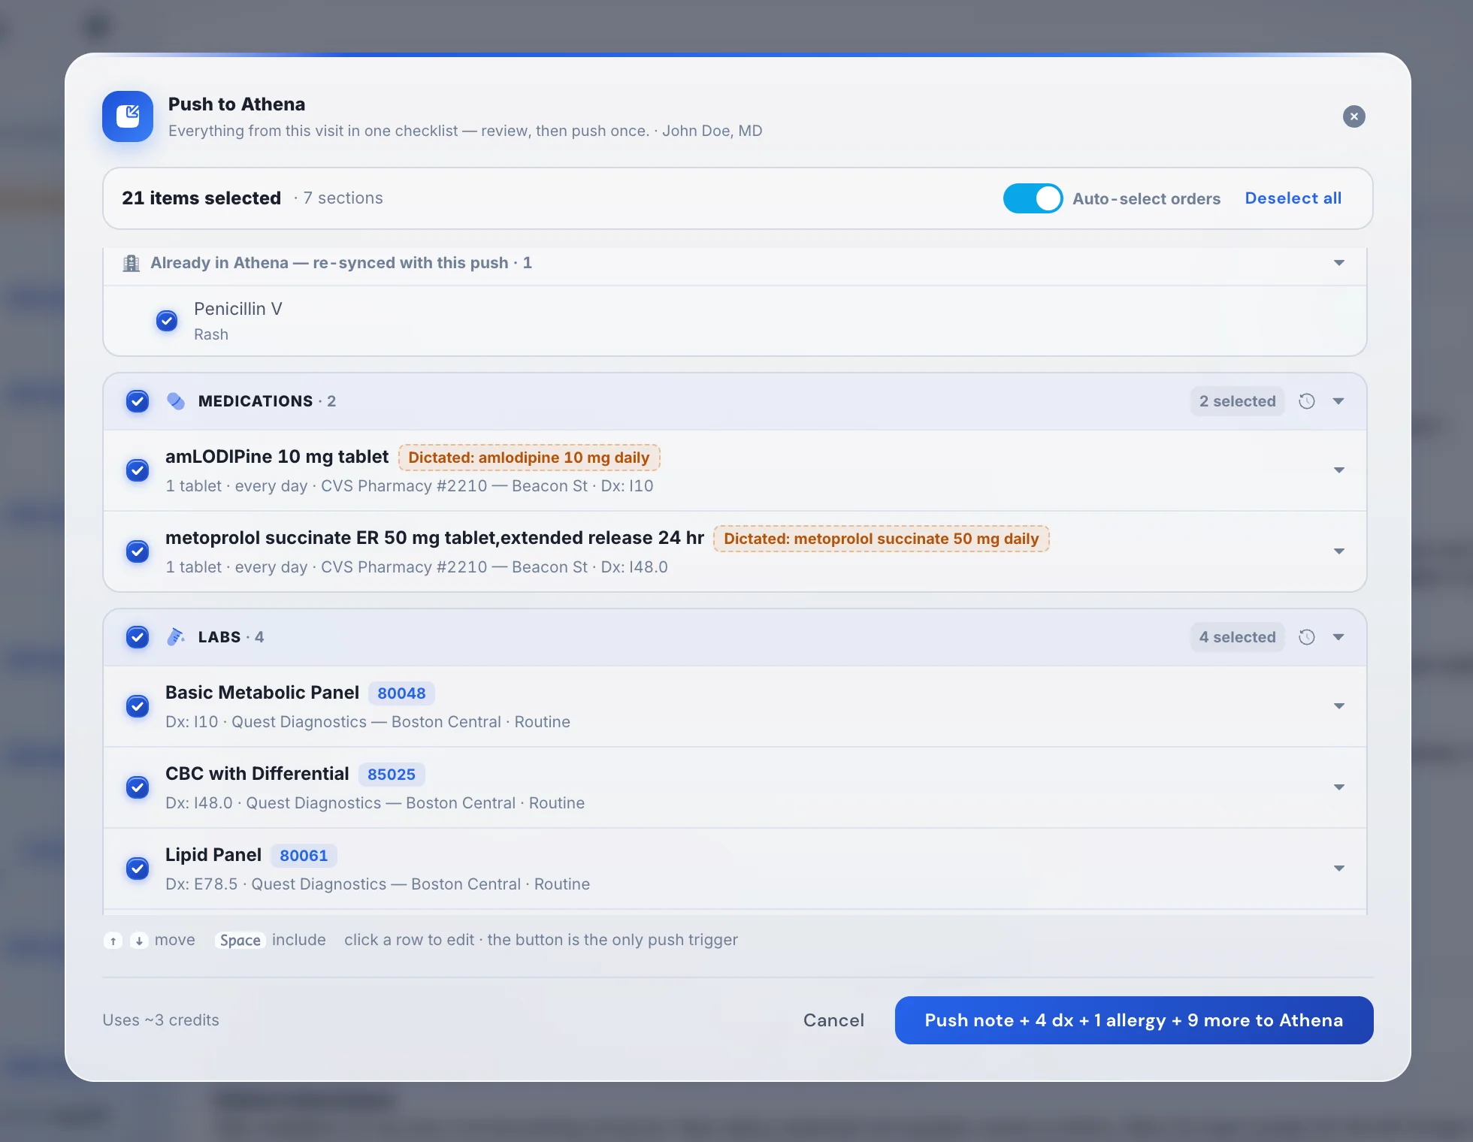The height and width of the screenshot is (1142, 1473).
Task: Click the Space key hint
Action: [240, 941]
